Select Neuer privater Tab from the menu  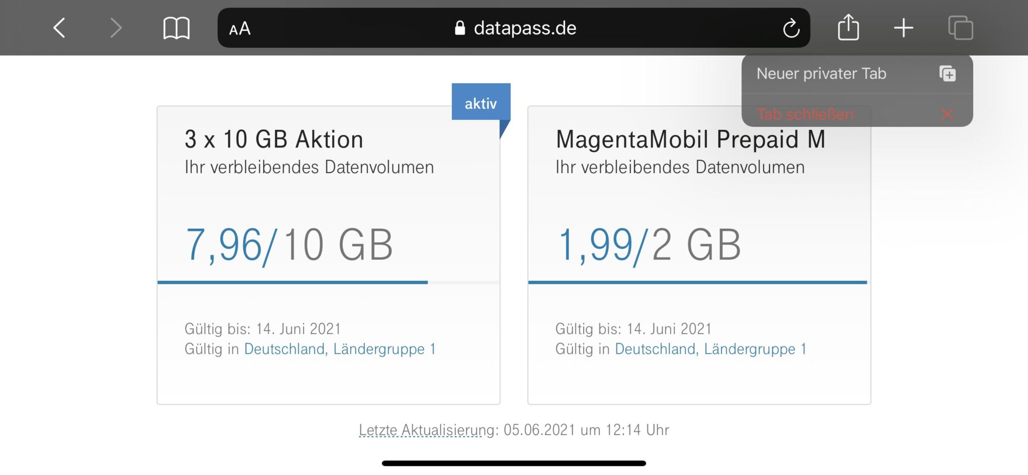(x=822, y=74)
